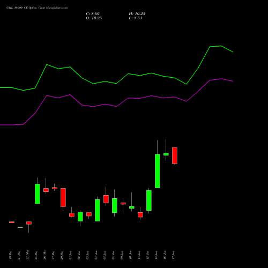Select the '27 May' date label
This screenshot has height=268, width=268.
pos(53,255)
